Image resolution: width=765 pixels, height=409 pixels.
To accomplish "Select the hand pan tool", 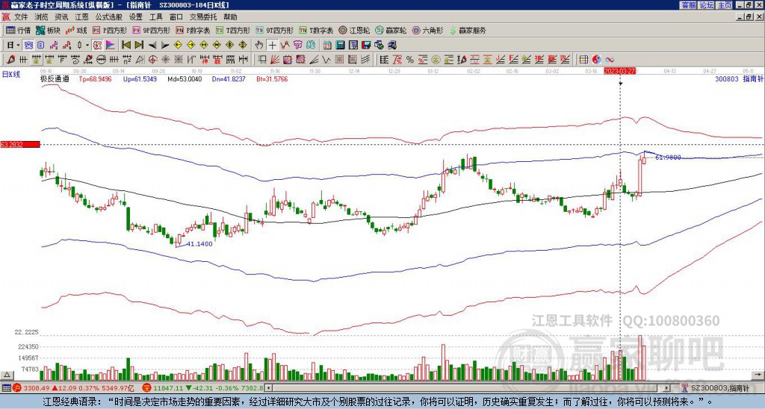I will click(x=259, y=46).
